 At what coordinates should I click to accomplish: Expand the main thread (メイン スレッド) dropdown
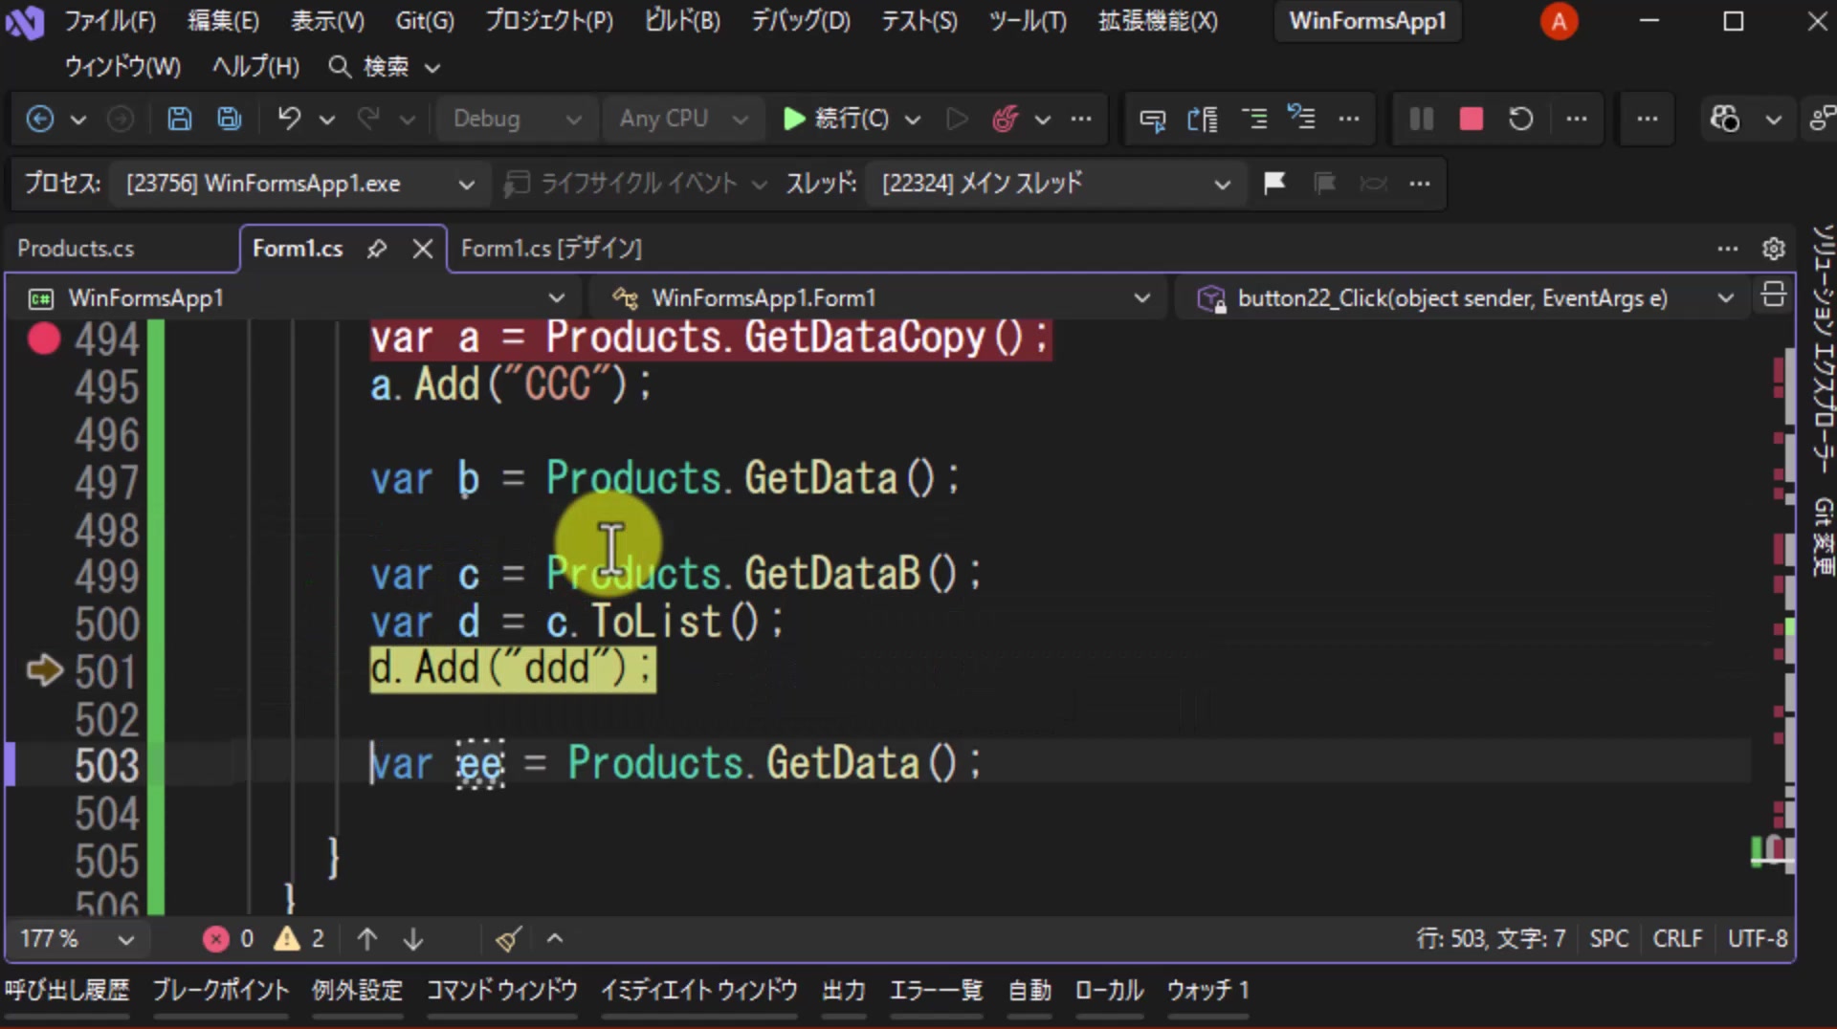click(x=1056, y=183)
